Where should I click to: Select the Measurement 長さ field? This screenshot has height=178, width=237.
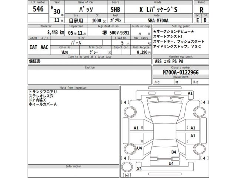click(163, 82)
